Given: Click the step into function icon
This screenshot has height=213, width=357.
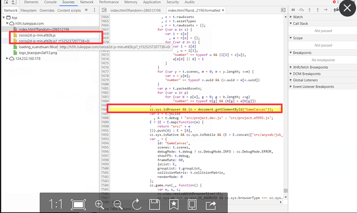Looking at the screenshot, I should pyautogui.click(x=309, y=10).
